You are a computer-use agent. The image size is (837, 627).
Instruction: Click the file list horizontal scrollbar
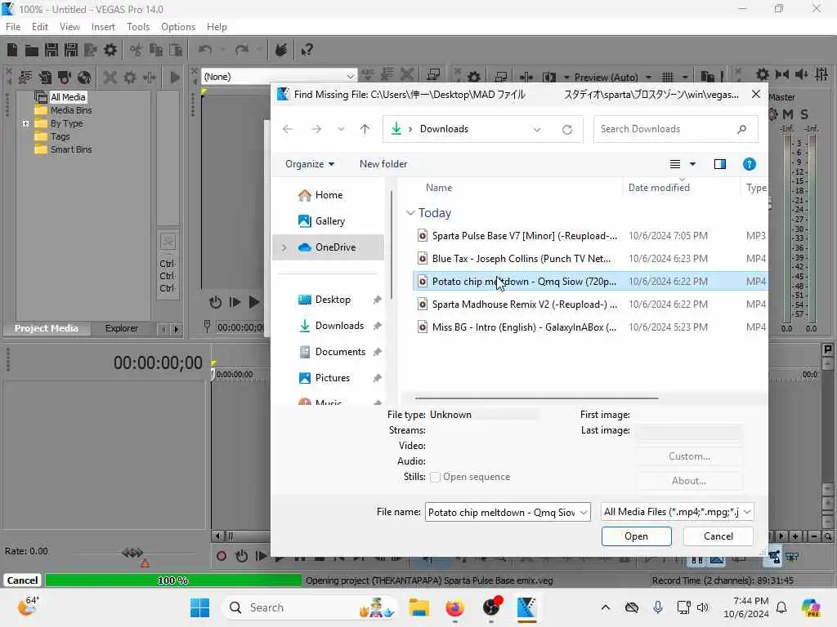coord(536,398)
